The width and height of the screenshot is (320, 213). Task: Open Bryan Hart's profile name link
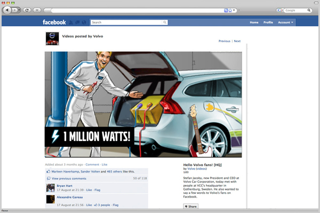65,186
